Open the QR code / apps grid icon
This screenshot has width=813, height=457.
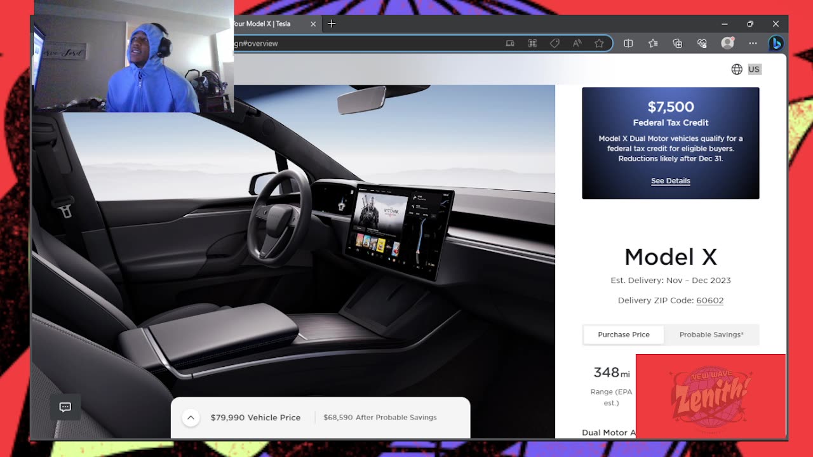click(532, 43)
